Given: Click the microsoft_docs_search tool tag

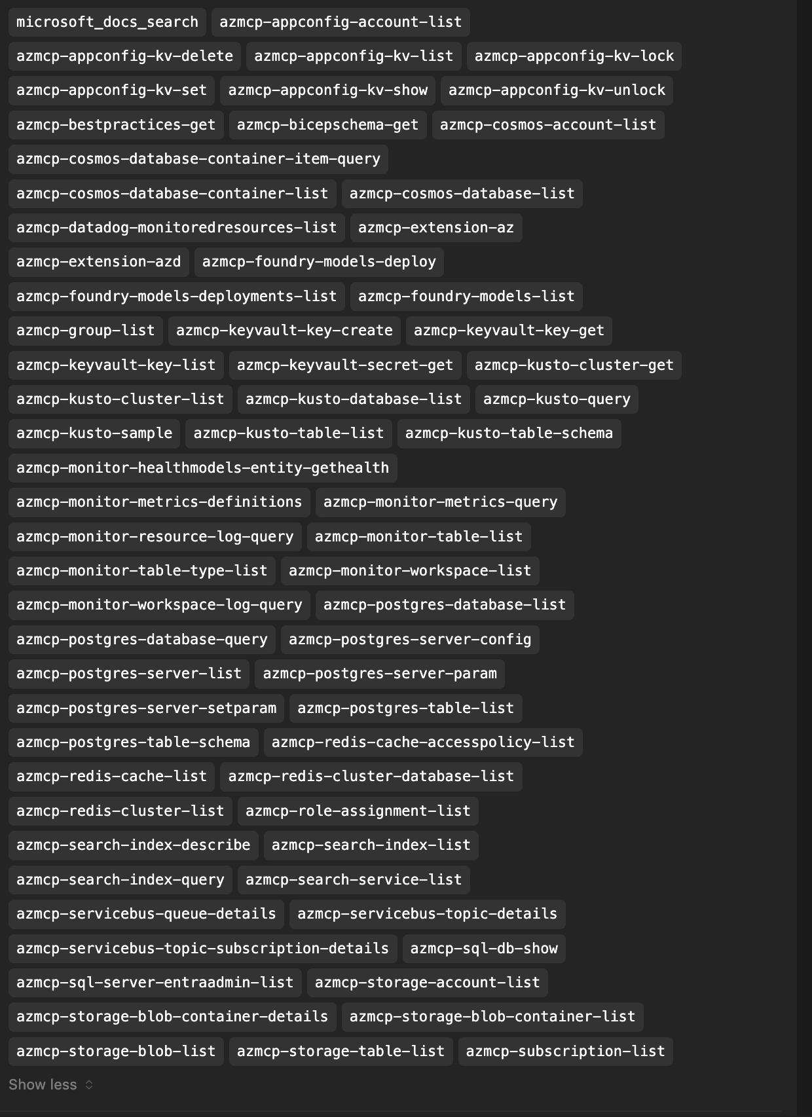Looking at the screenshot, I should click(x=107, y=22).
